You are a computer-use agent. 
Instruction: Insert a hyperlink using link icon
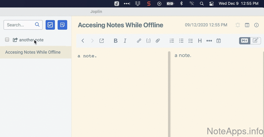[x=139, y=41]
